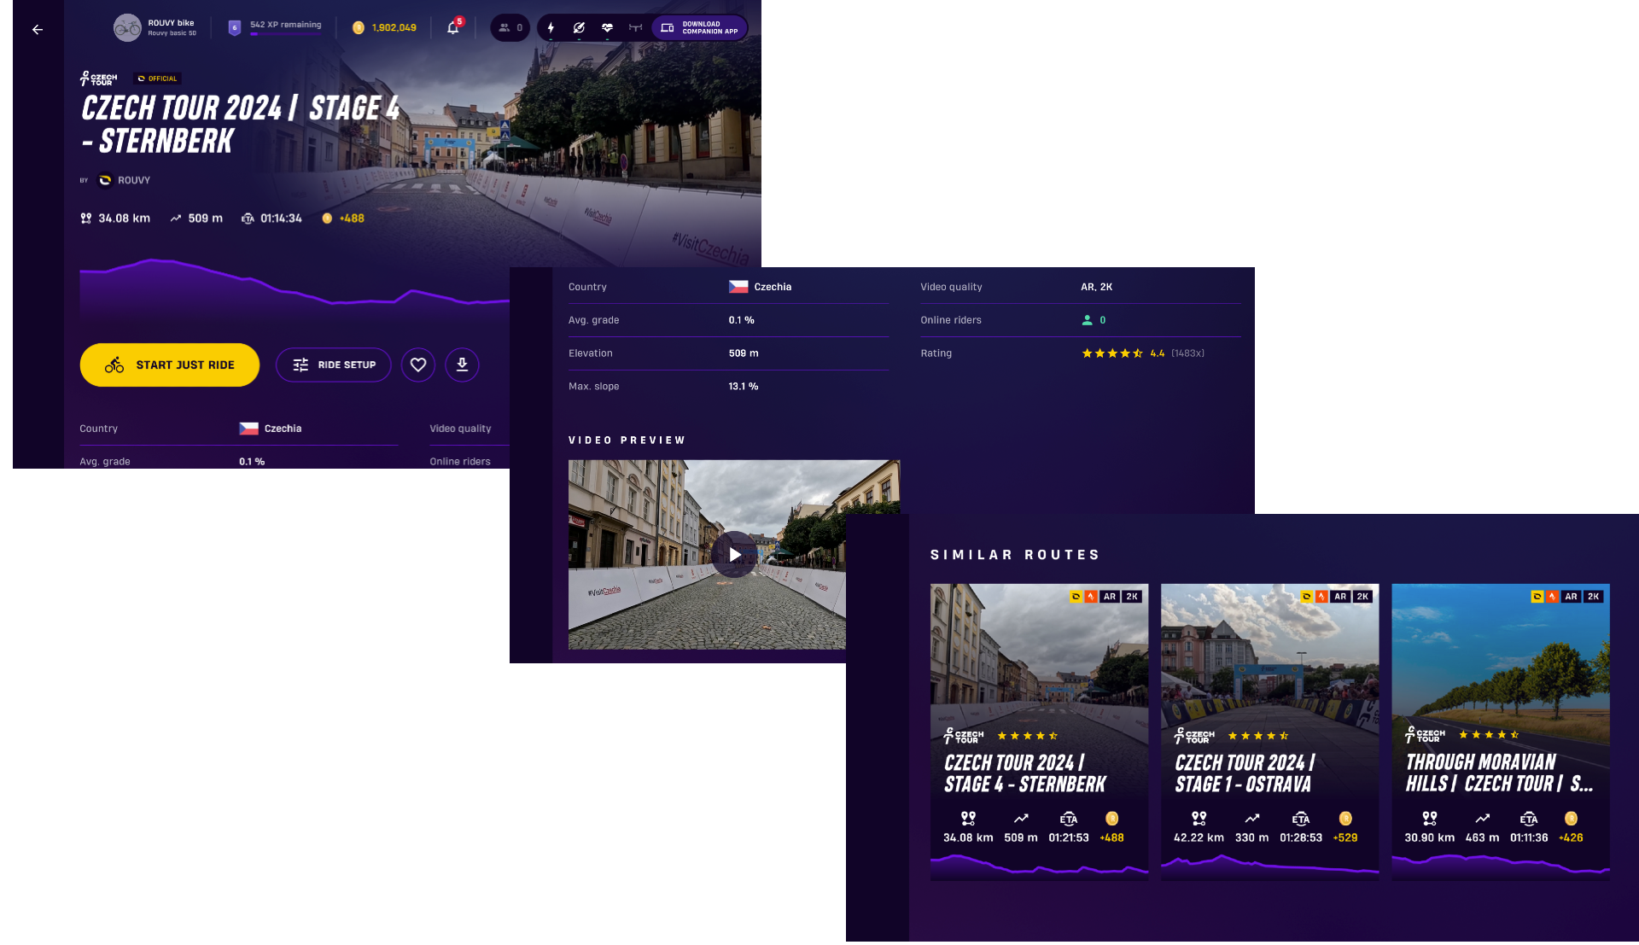Image resolution: width=1639 pixels, height=945 pixels.
Task: Click the trainer control sensor icon
Action: pos(635,27)
